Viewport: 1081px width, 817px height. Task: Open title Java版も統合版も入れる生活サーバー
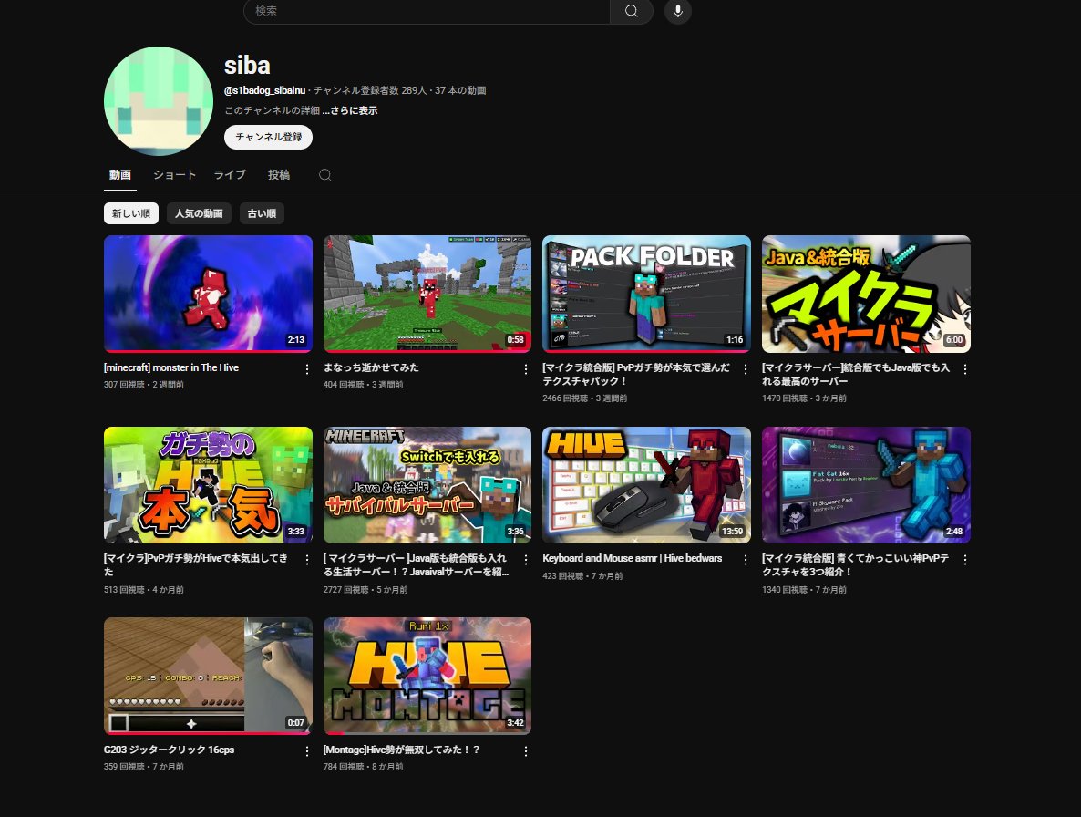pyautogui.click(x=416, y=564)
